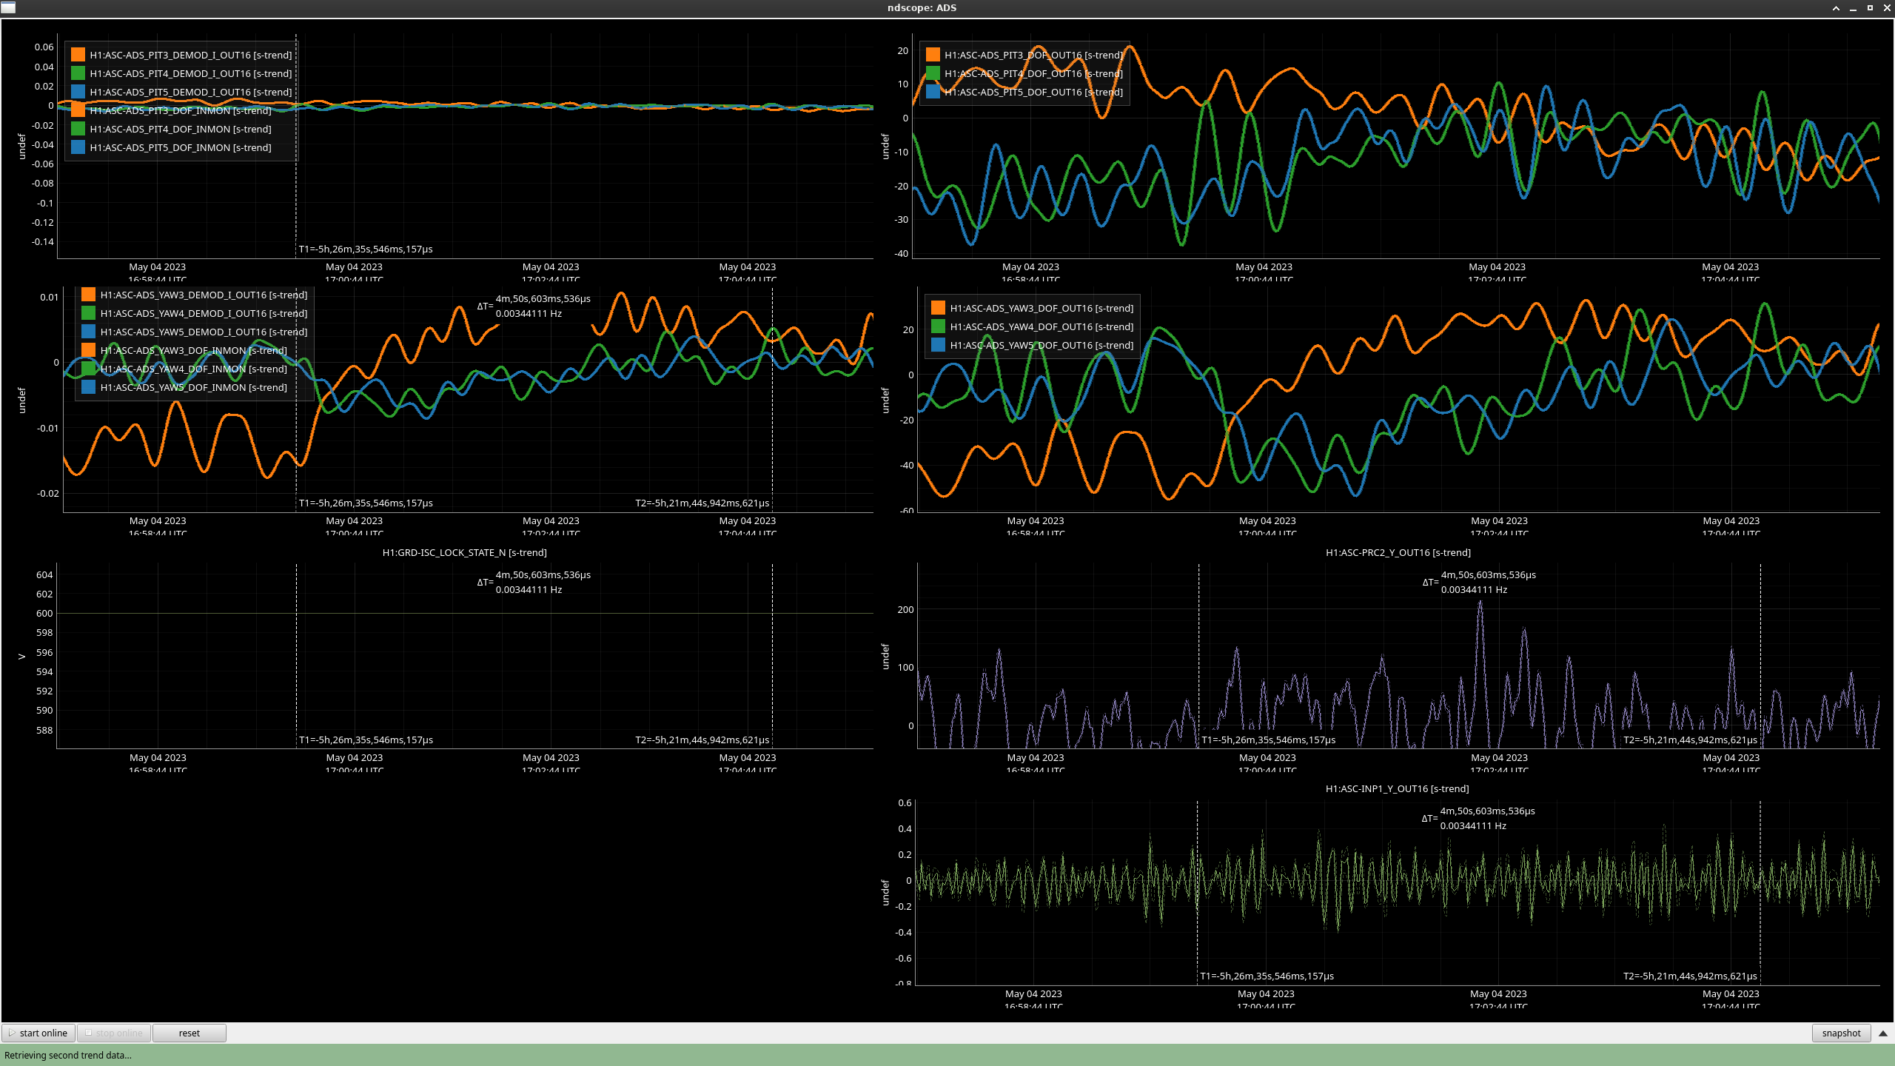
Task: Toggle the green PIT4_DEMOD_I_OUT16 legend icon
Action: 78,73
